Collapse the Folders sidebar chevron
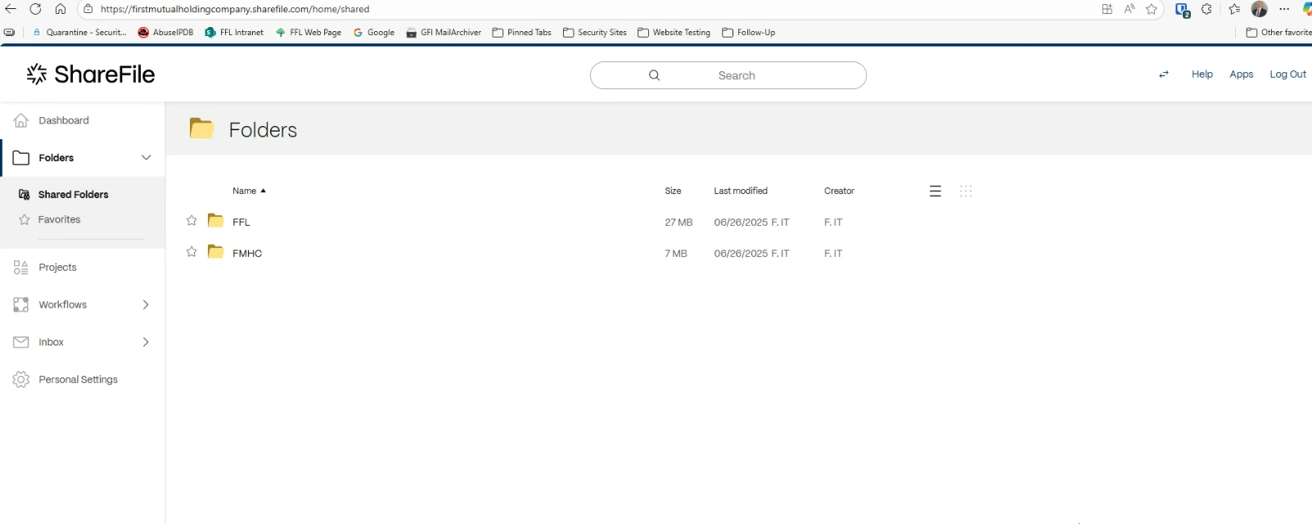Viewport: 1312px width, 524px height. point(146,157)
